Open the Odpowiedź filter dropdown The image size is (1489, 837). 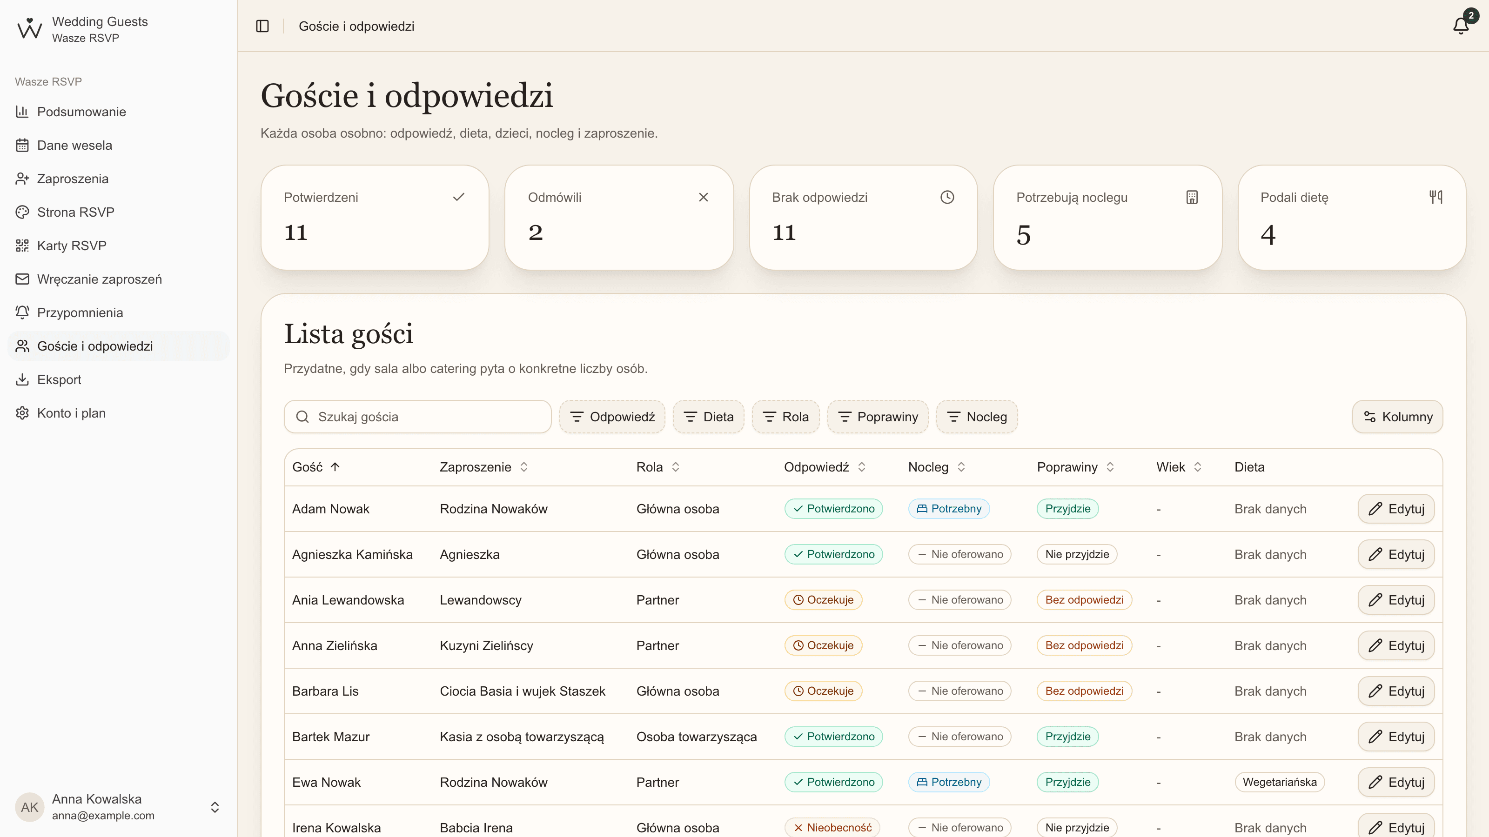click(612, 417)
